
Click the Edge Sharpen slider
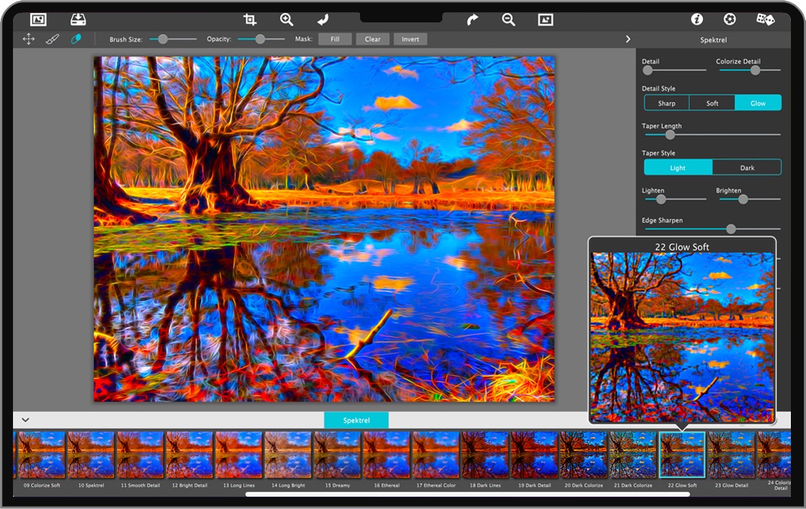coord(711,229)
